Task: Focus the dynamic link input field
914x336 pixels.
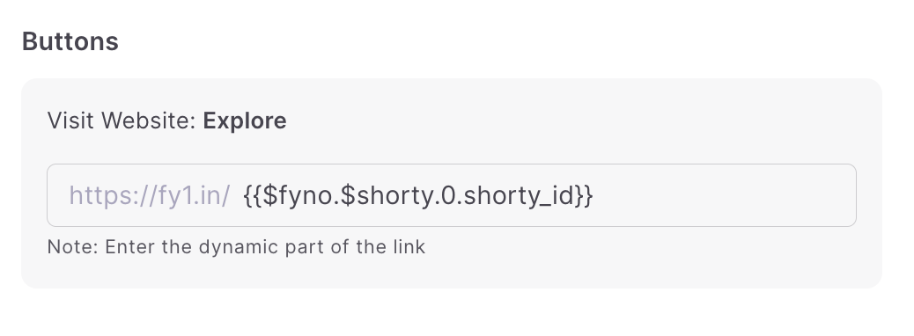Action: click(451, 195)
